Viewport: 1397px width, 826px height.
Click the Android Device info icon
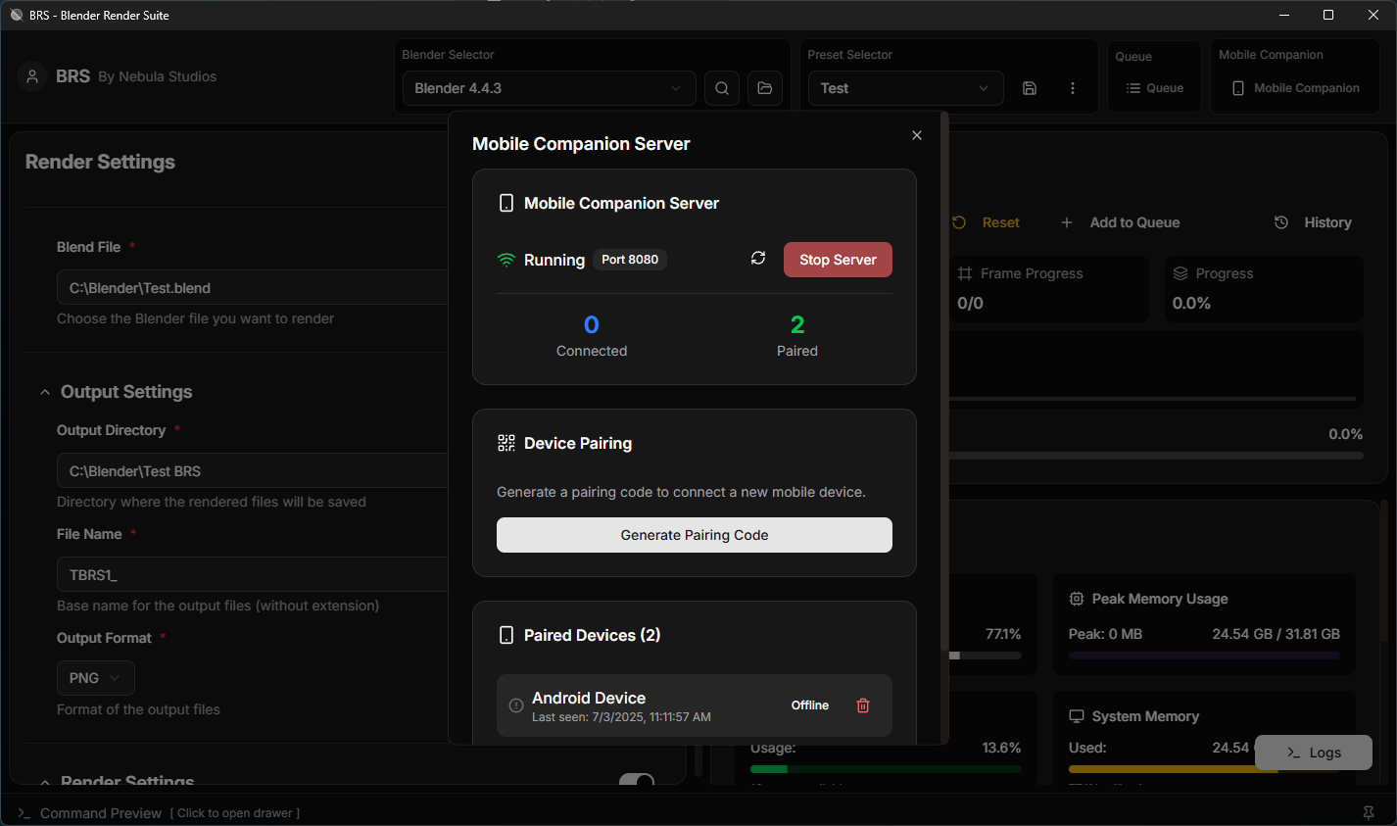tap(516, 705)
